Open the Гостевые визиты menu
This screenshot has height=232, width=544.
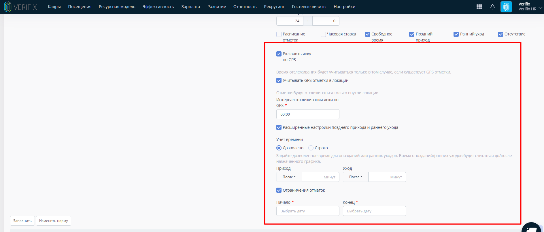[x=309, y=7]
